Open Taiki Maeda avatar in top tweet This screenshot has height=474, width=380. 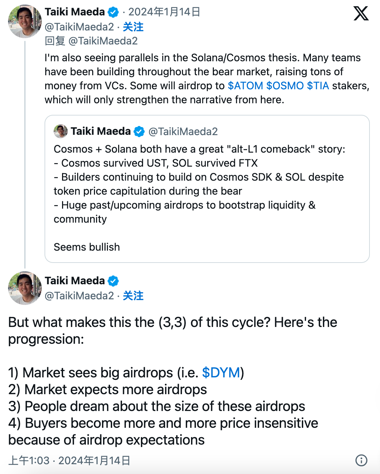pyautogui.click(x=25, y=21)
